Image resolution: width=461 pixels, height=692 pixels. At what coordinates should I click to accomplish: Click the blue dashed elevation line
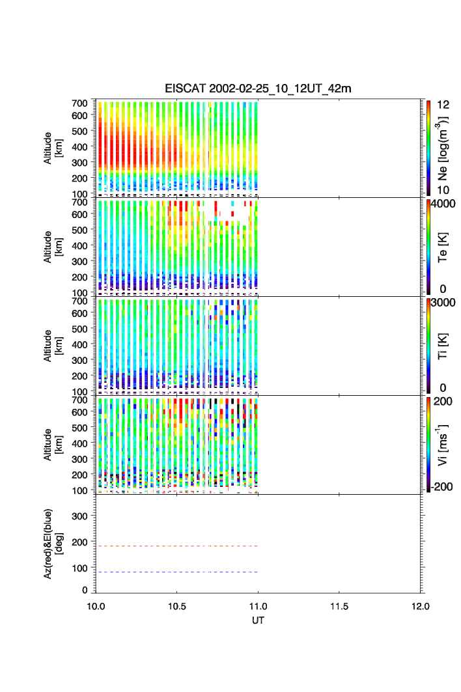tap(177, 572)
